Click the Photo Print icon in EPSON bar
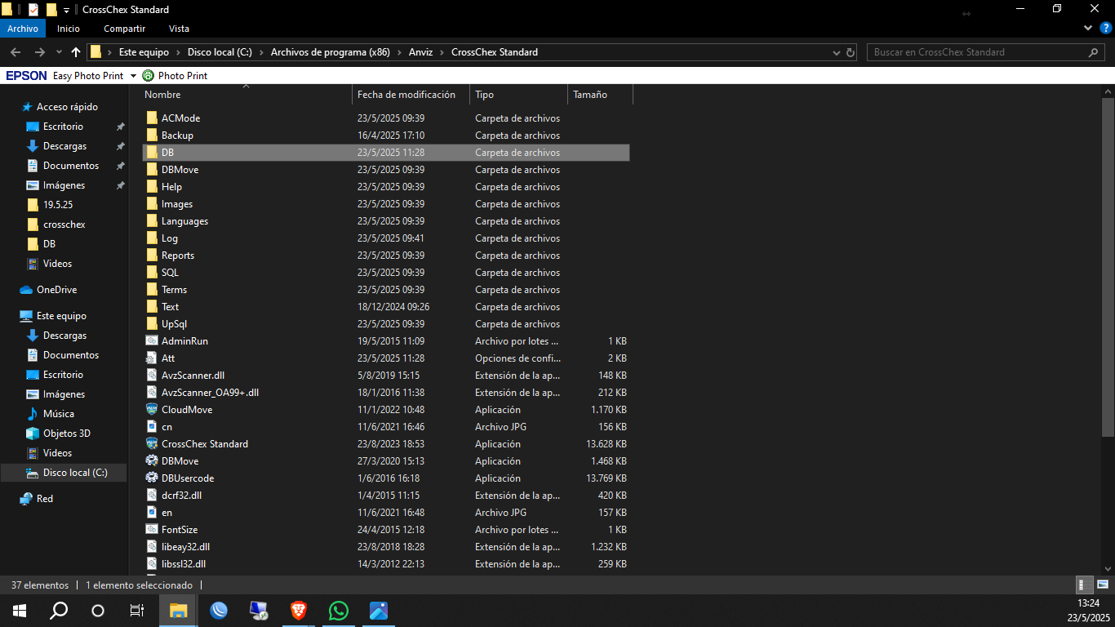This screenshot has height=627, width=1115. coord(148,75)
